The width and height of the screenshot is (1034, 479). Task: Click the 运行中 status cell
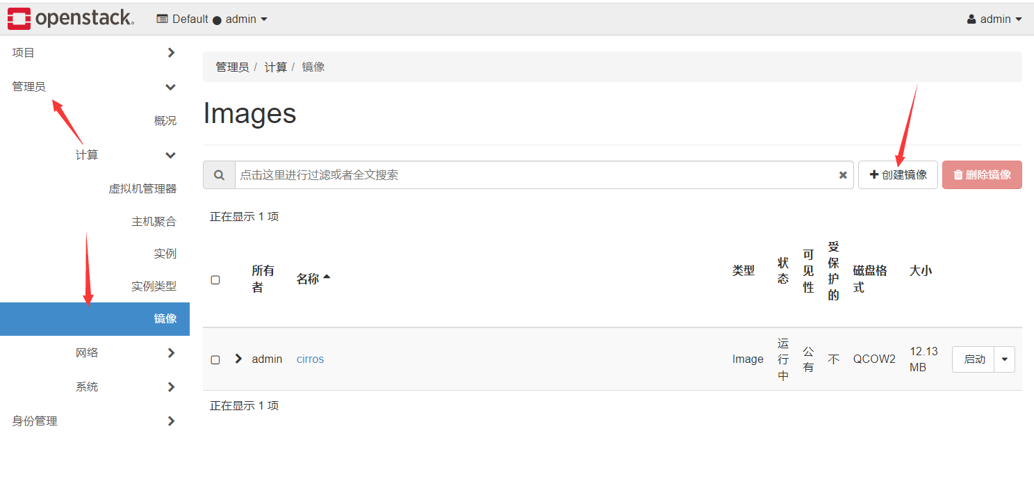783,359
